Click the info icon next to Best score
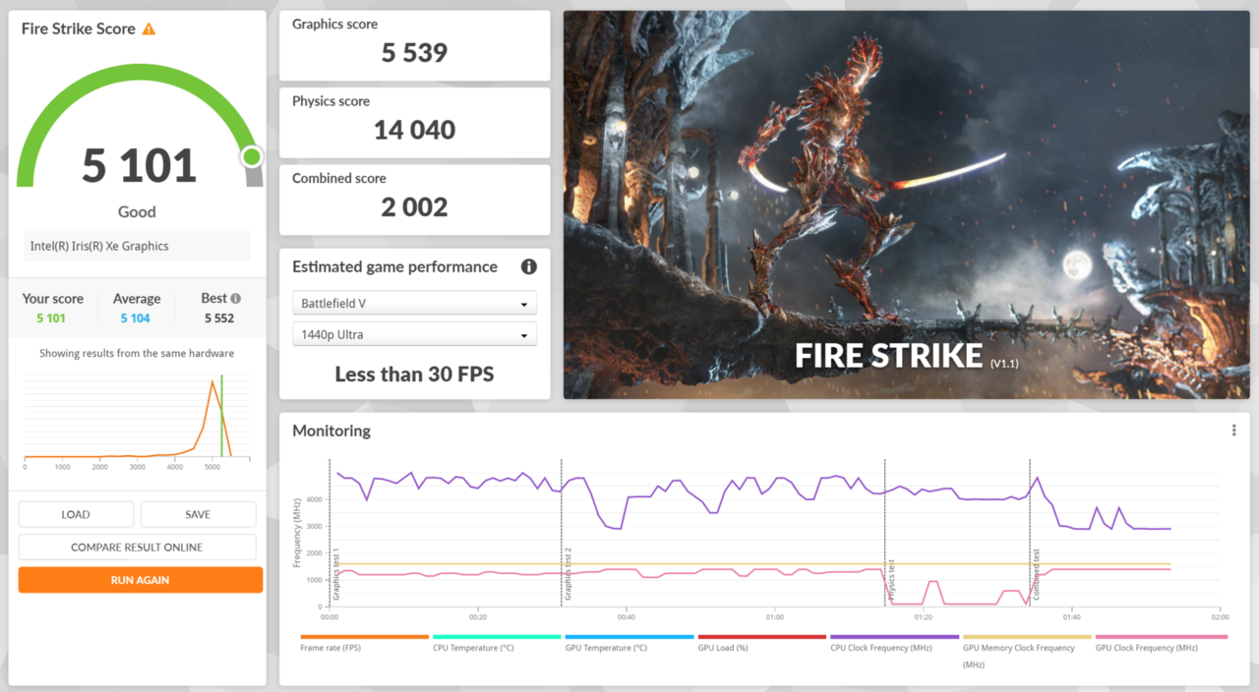The image size is (1259, 692). pyautogui.click(x=237, y=297)
